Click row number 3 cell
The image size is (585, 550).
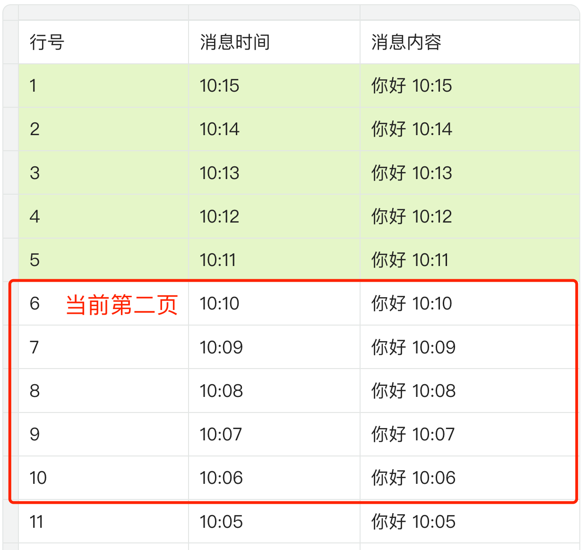[x=35, y=173]
